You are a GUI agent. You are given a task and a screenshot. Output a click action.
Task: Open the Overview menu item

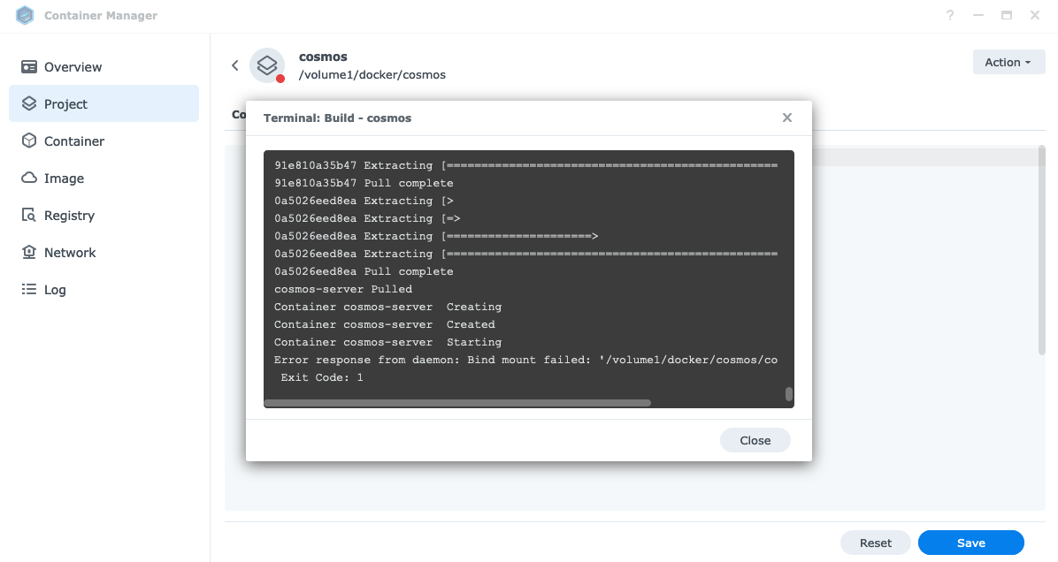73,67
